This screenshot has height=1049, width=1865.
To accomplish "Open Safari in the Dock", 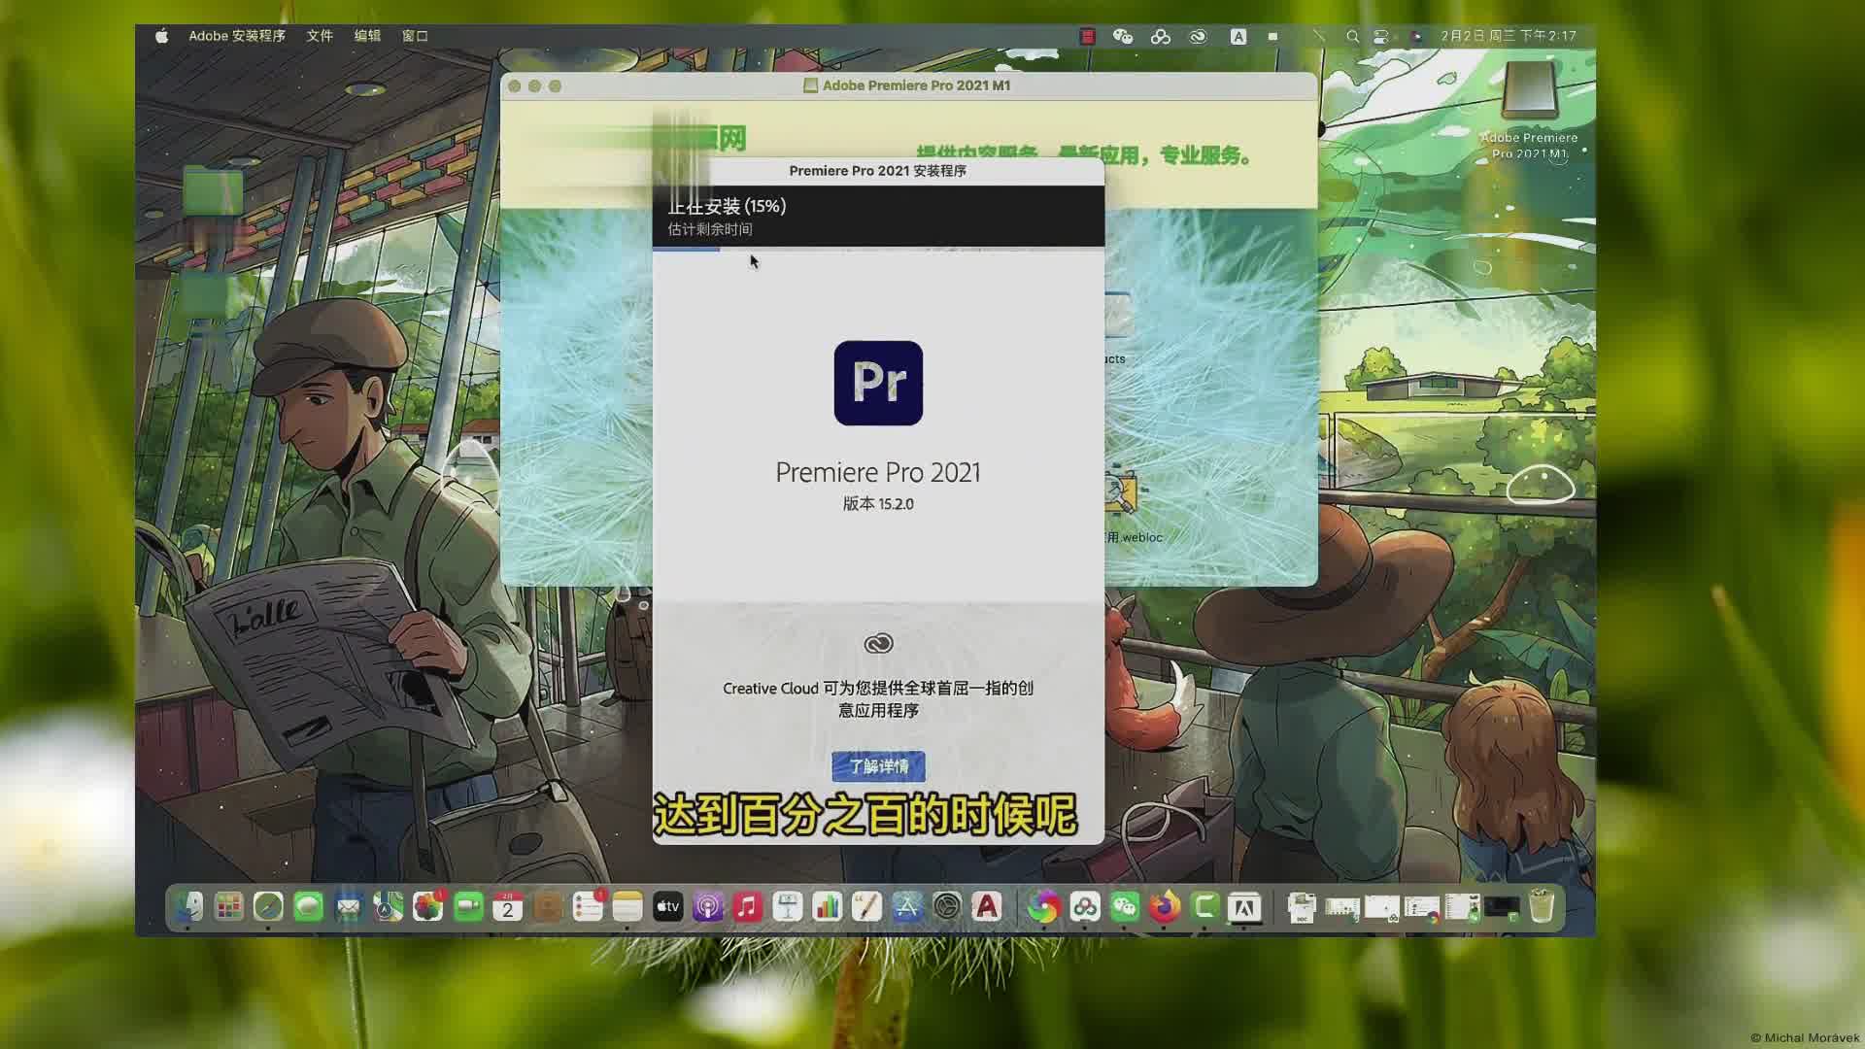I will (x=268, y=907).
